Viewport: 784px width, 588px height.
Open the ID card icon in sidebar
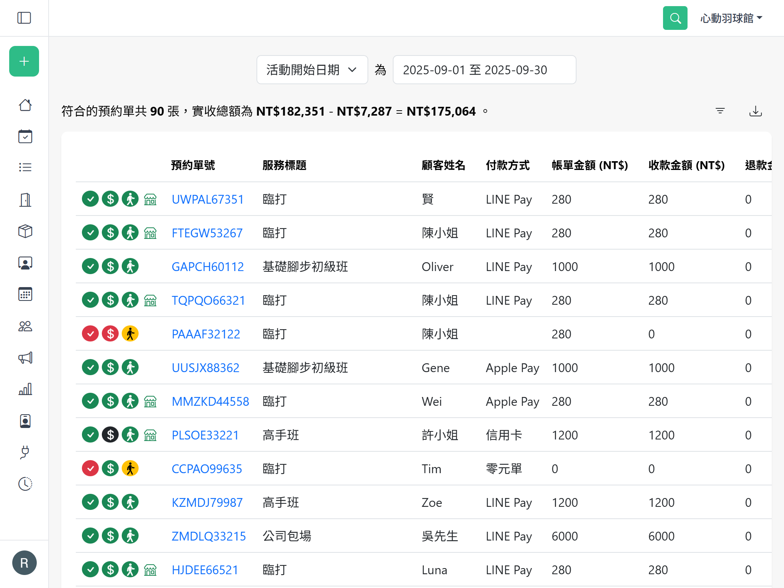coord(25,421)
